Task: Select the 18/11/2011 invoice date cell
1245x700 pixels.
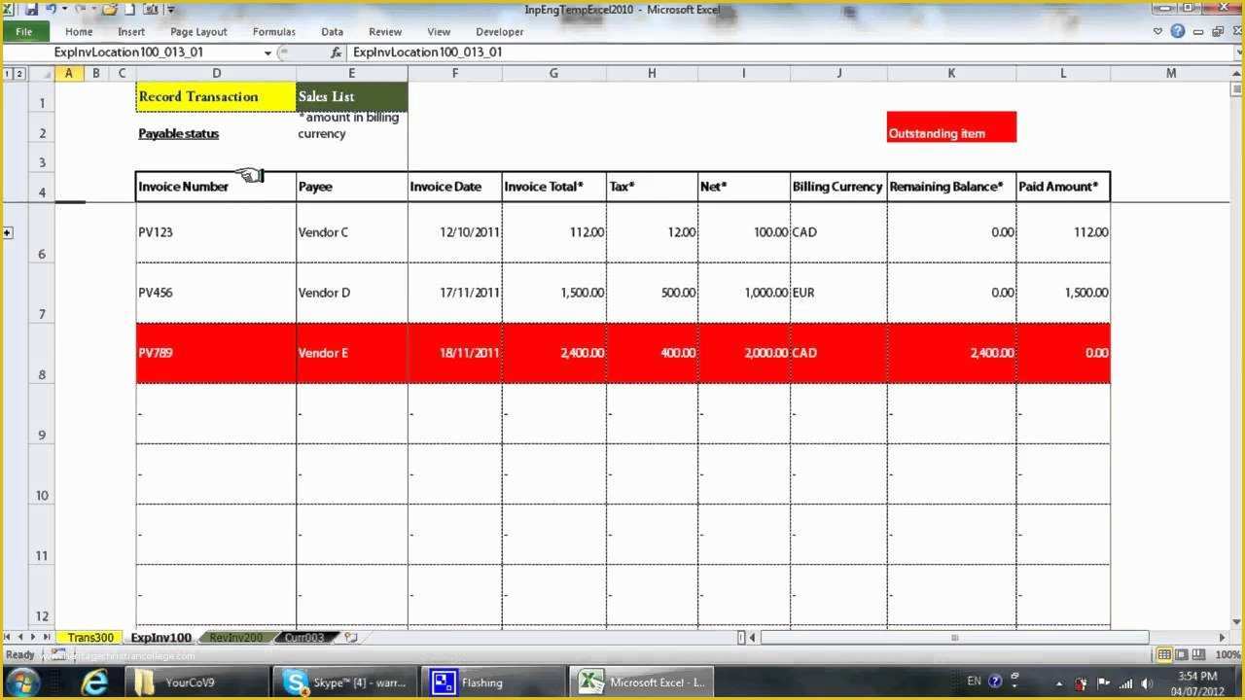Action: click(x=455, y=353)
